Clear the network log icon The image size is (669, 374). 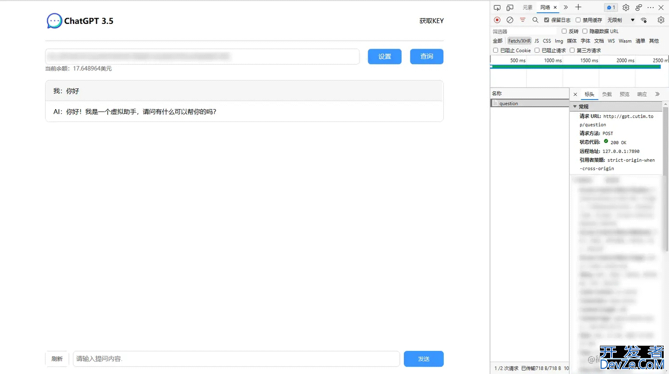click(510, 20)
